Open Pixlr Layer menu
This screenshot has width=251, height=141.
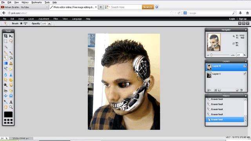[31, 19]
